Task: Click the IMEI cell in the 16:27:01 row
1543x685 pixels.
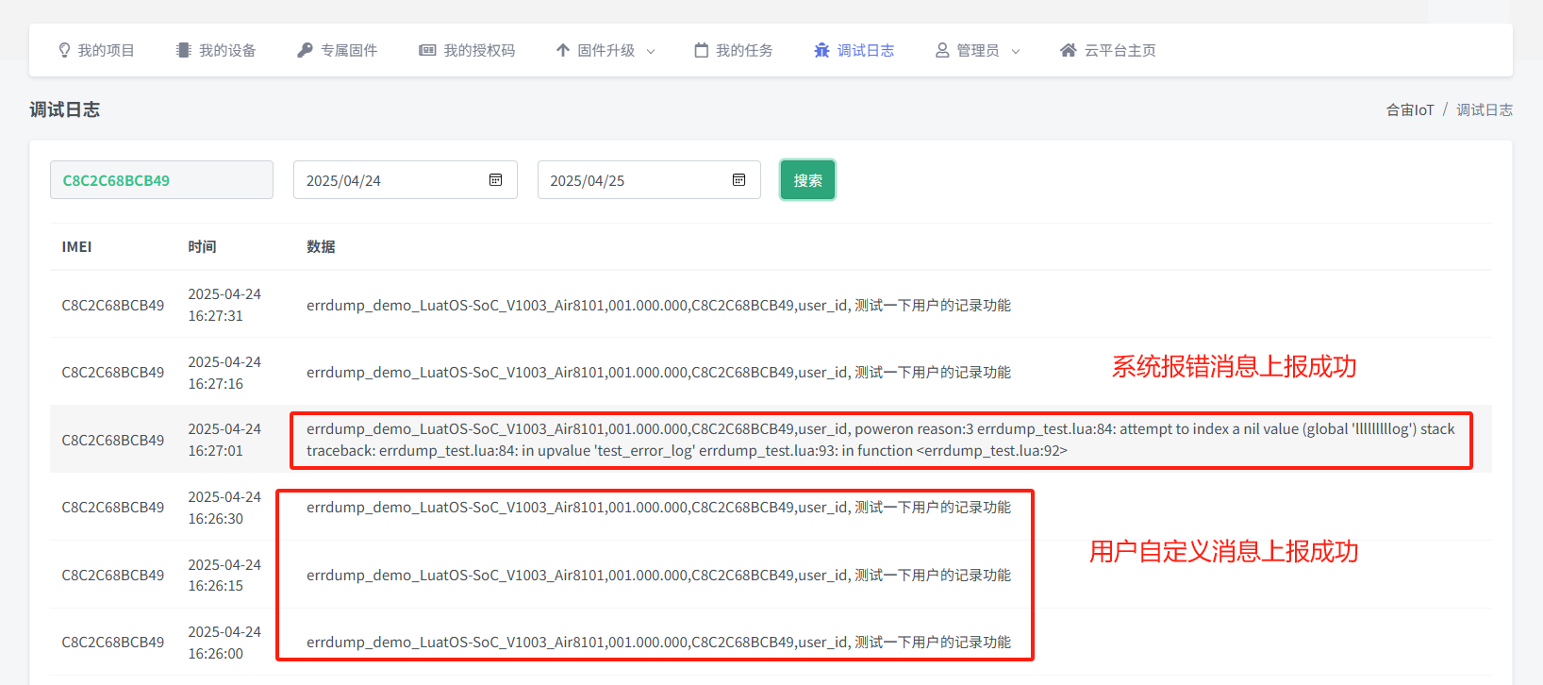Action: click(113, 441)
